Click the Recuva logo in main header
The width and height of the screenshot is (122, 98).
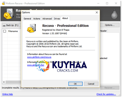click(x=8, y=14)
